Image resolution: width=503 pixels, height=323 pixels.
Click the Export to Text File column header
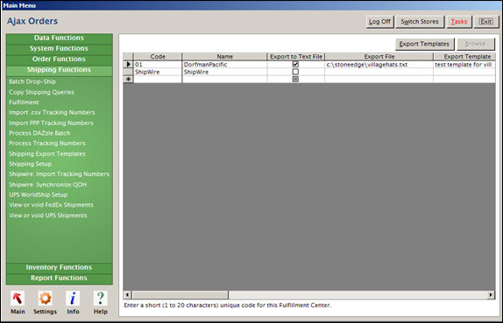click(x=296, y=57)
